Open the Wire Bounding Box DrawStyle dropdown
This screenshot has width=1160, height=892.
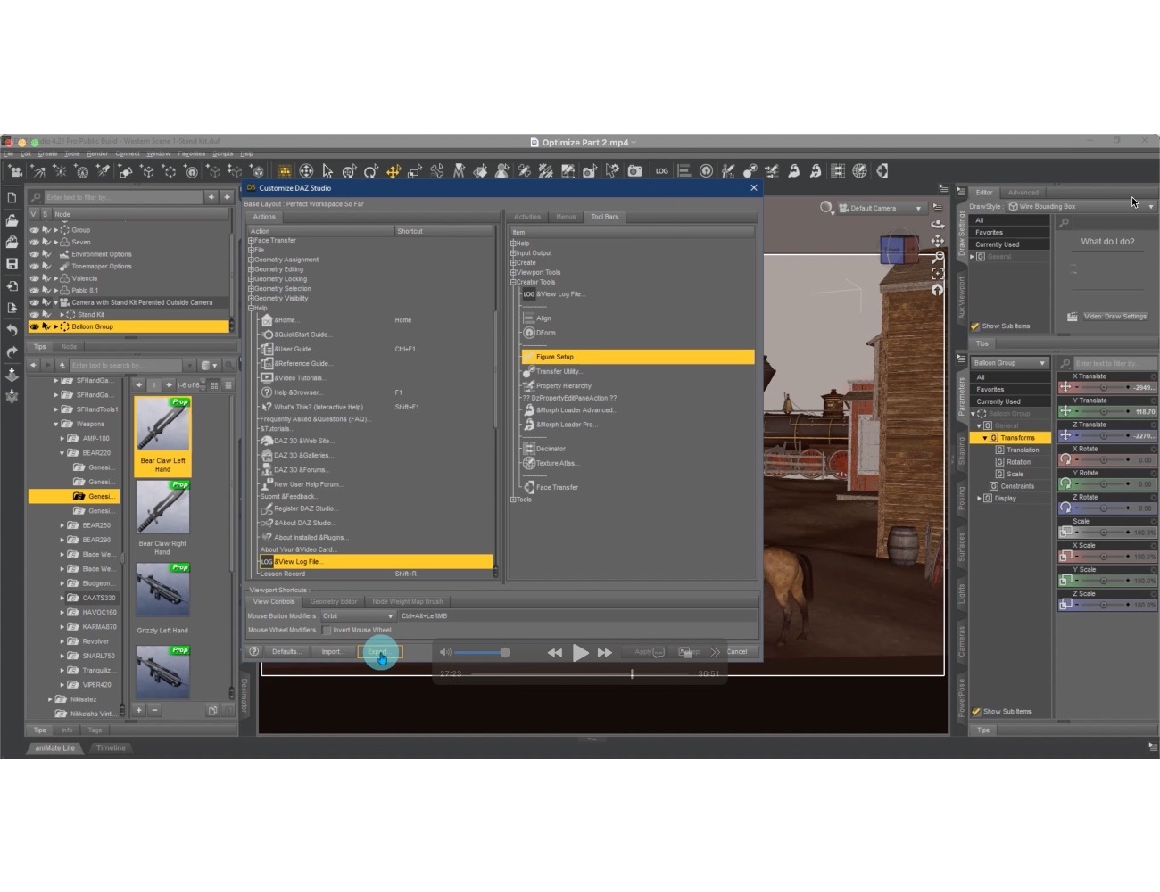click(1081, 206)
